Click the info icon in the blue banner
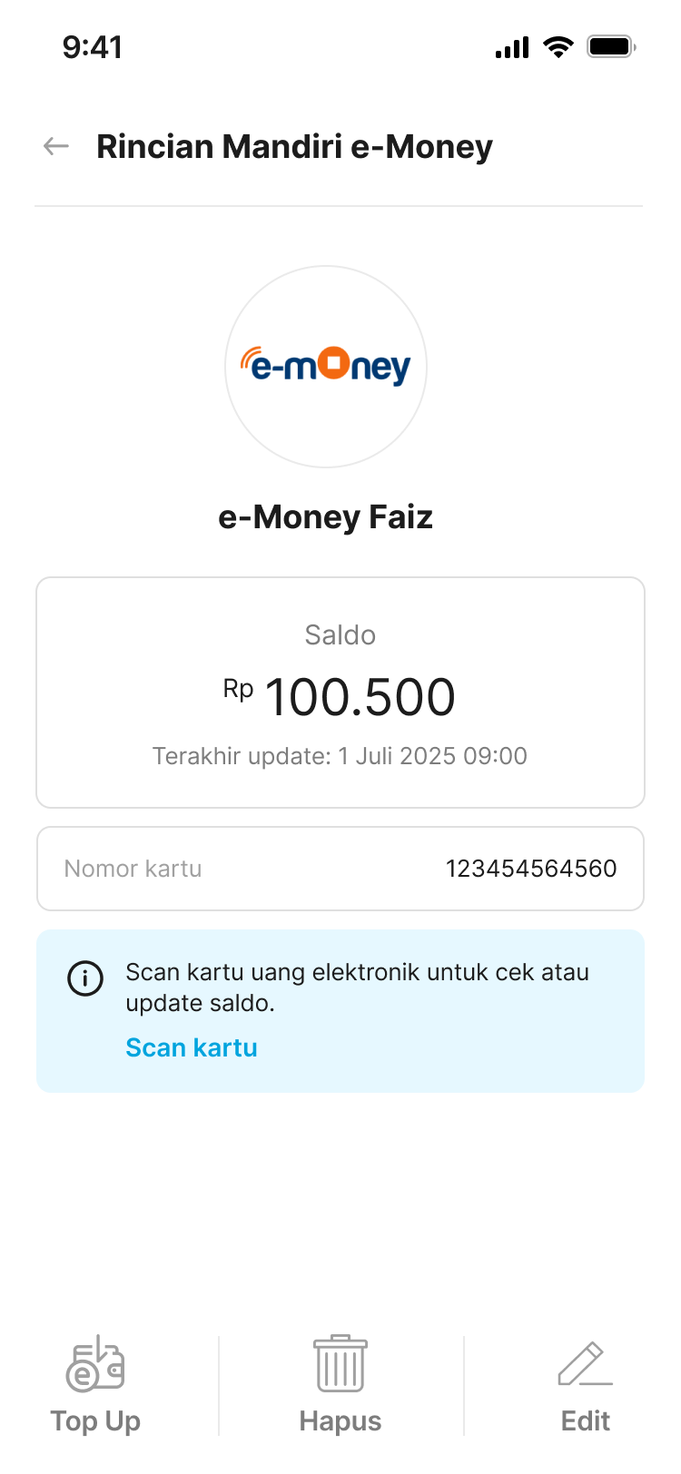This screenshot has height=1474, width=681. 85,978
